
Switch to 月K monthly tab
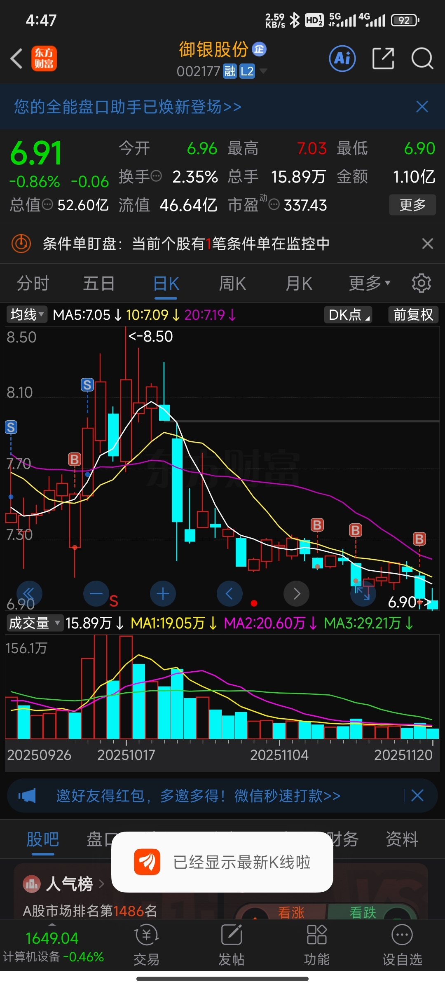coord(299,284)
